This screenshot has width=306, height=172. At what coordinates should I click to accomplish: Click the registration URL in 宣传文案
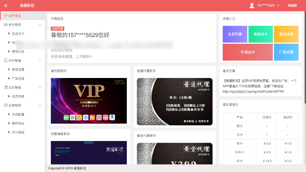[253, 92]
